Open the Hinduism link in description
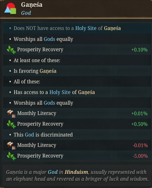This screenshot has width=152, height=188. (76, 172)
